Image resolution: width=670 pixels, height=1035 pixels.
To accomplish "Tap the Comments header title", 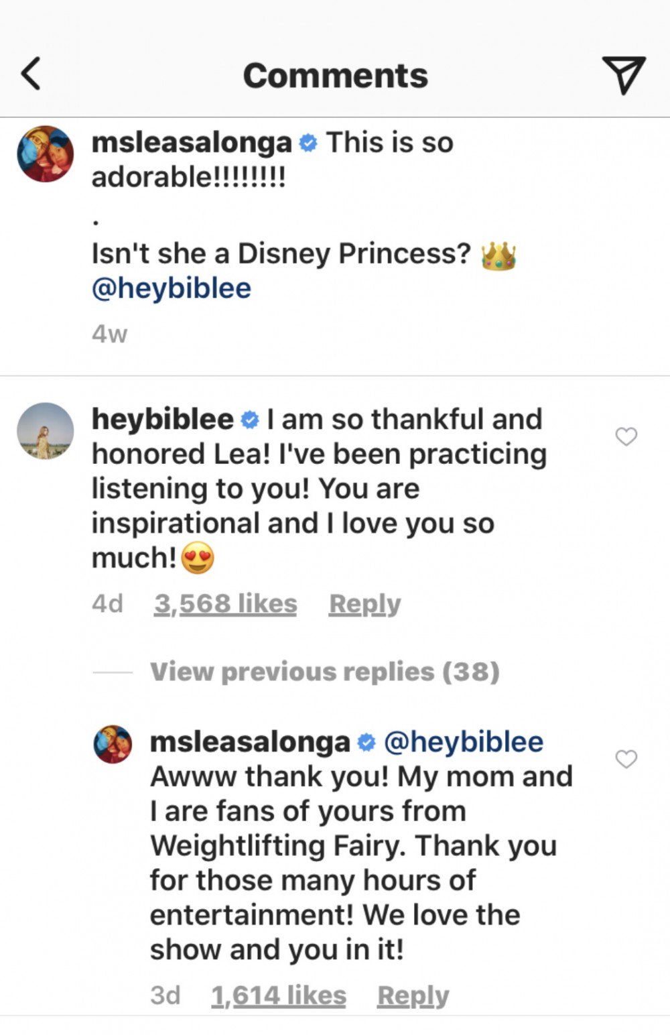I will tap(335, 75).
